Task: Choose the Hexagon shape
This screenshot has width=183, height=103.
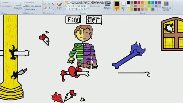Action: point(76,6)
